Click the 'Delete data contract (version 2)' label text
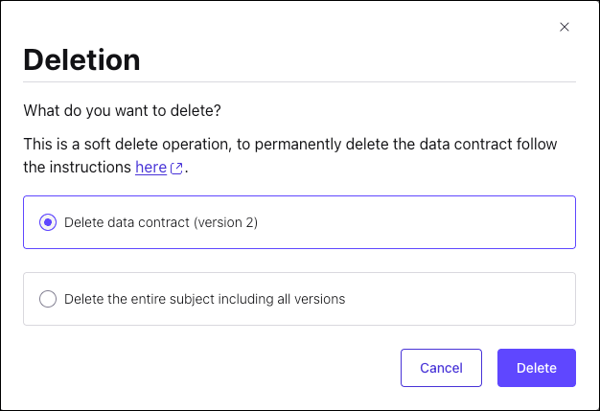This screenshot has height=411, width=600. (x=160, y=222)
